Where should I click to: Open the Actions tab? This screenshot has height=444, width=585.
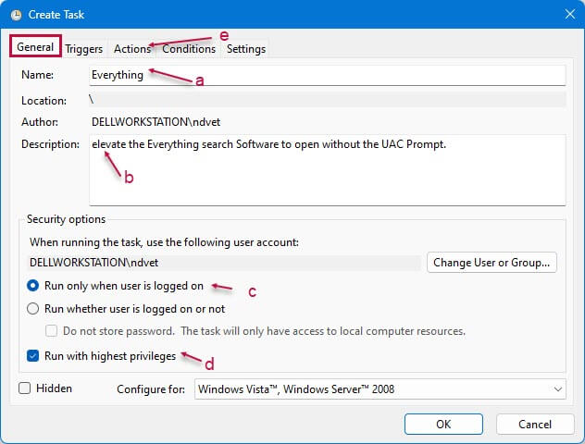[132, 49]
